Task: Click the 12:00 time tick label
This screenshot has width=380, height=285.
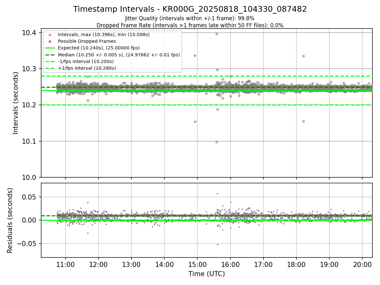Action: 98,264
